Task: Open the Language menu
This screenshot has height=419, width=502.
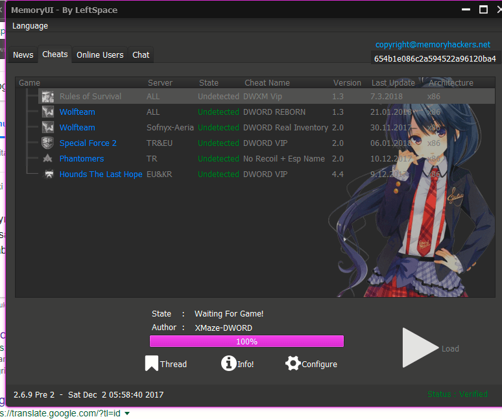Action: (30, 26)
